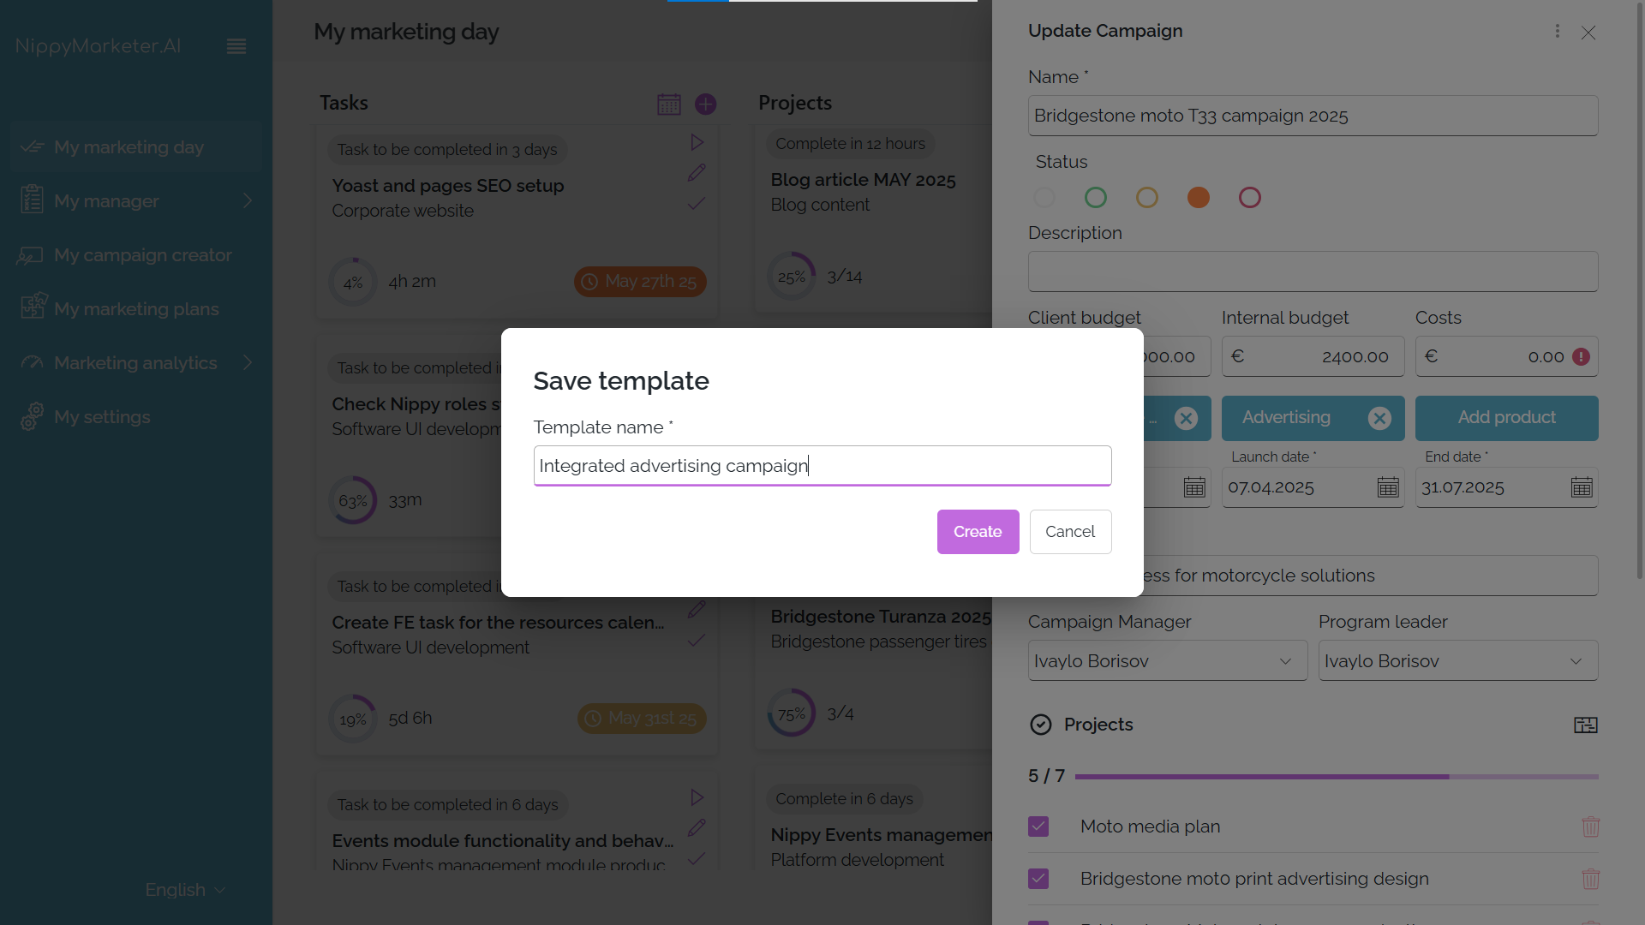1645x925 pixels.
Task: Edit the Yoast and pages SEO setup task
Action: [x=697, y=173]
